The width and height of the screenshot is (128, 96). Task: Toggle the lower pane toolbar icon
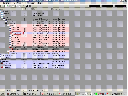point(13,6)
